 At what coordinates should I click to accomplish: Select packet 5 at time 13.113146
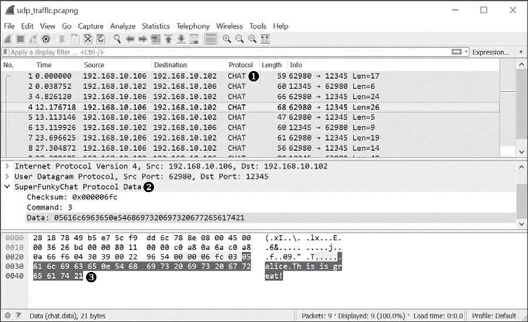pyautogui.click(x=251, y=117)
